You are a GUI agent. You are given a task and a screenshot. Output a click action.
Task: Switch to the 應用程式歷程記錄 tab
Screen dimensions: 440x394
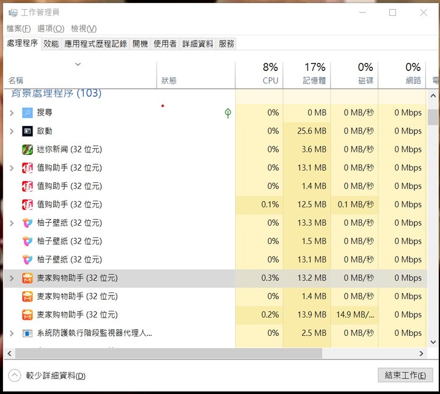pyautogui.click(x=95, y=44)
